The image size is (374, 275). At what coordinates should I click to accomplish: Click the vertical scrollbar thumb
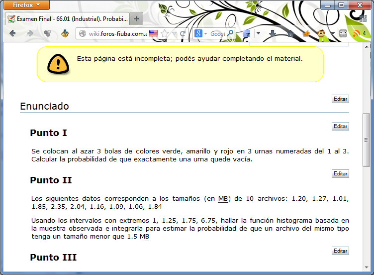367,139
